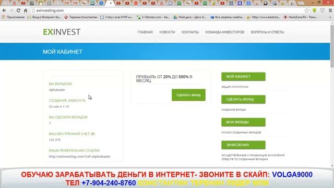Screen dimensions: 334x188
Task: Open the НОВОСТИ menu item
Action: tap(167, 32)
